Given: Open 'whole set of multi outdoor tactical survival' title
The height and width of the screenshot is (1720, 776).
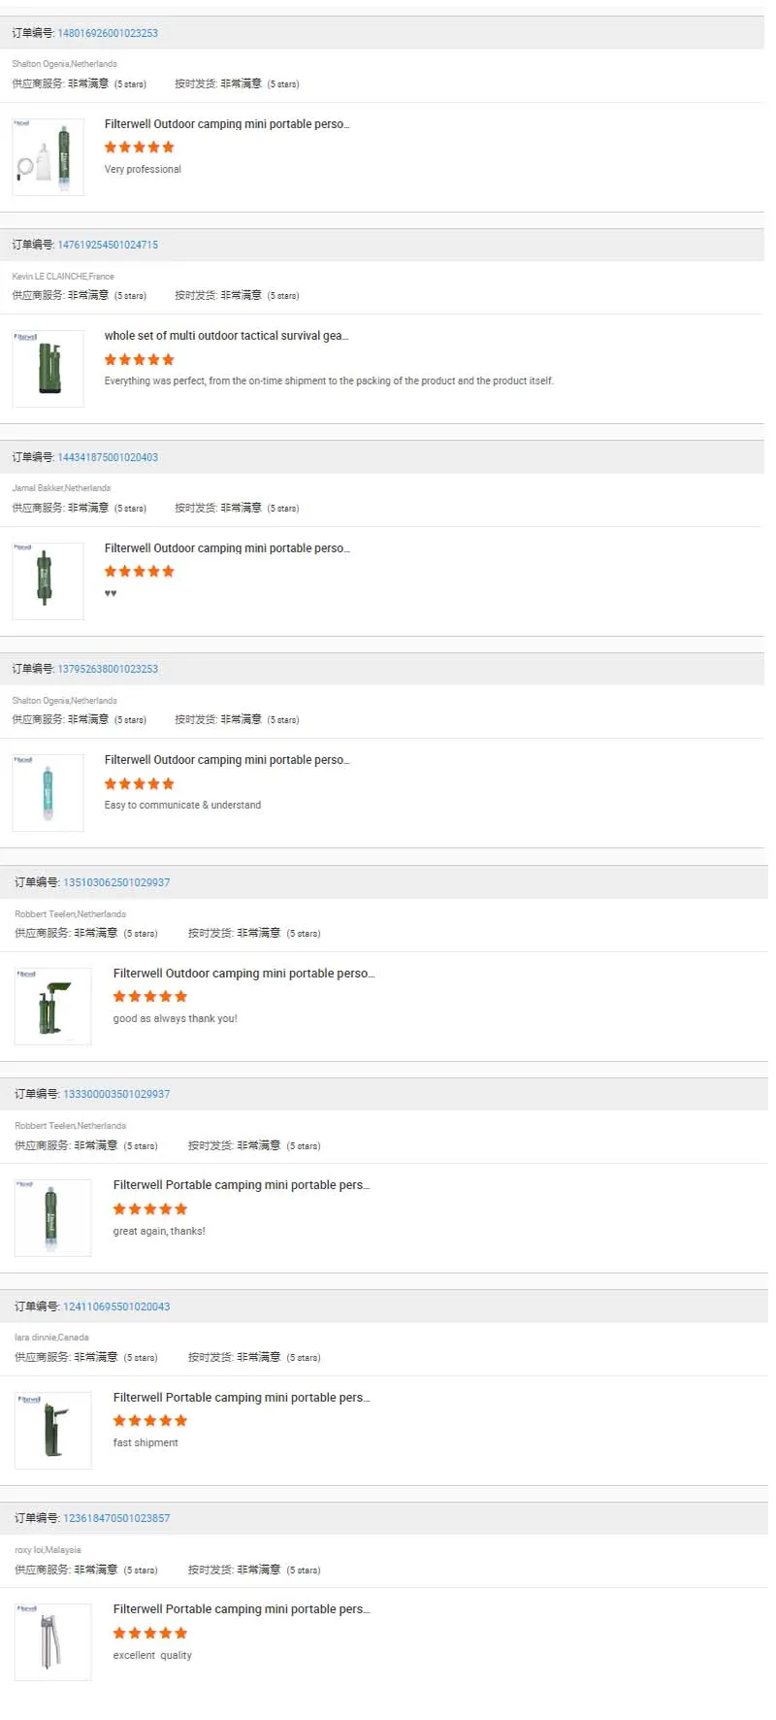Looking at the screenshot, I should pyautogui.click(x=226, y=336).
